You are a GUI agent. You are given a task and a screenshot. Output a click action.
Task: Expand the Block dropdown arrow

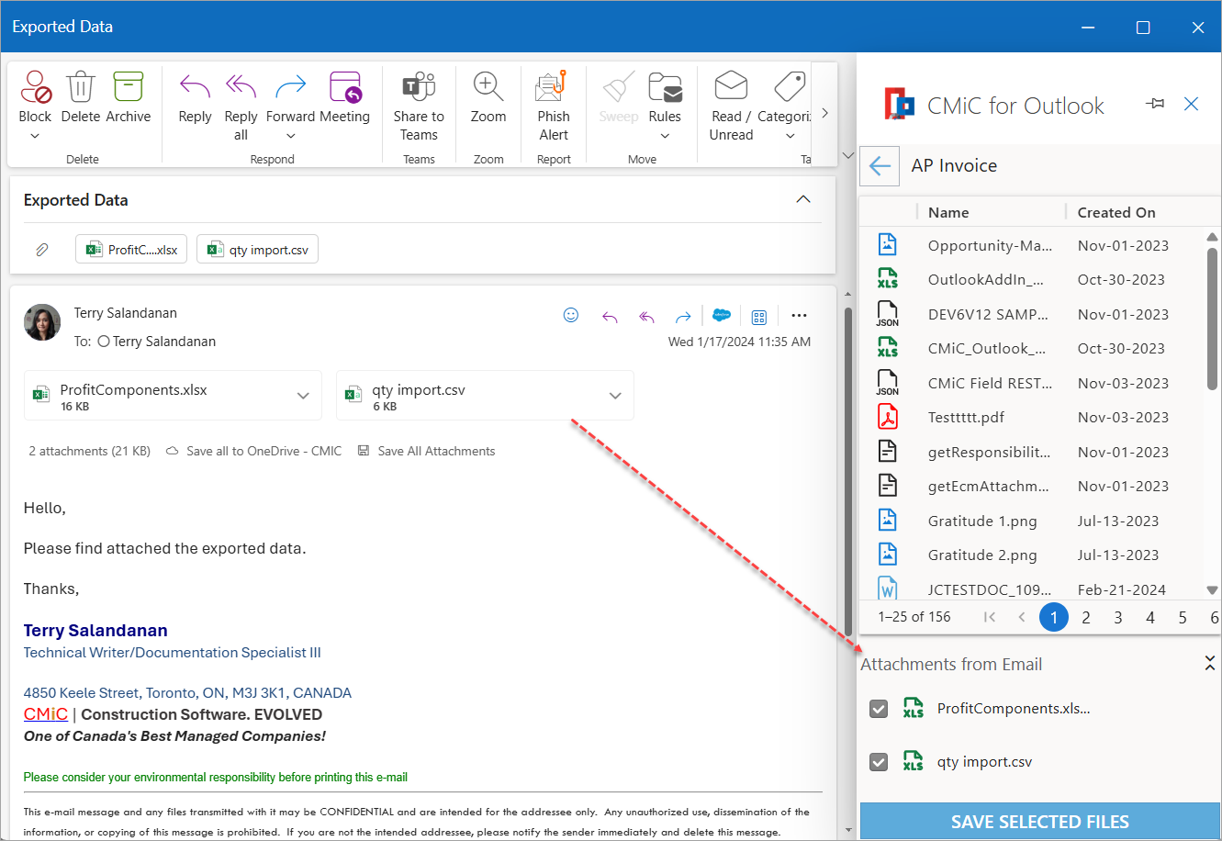coord(35,136)
